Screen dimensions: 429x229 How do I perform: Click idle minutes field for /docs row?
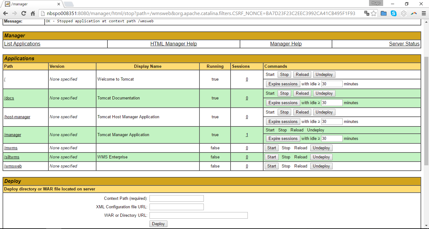pyautogui.click(x=332, y=103)
